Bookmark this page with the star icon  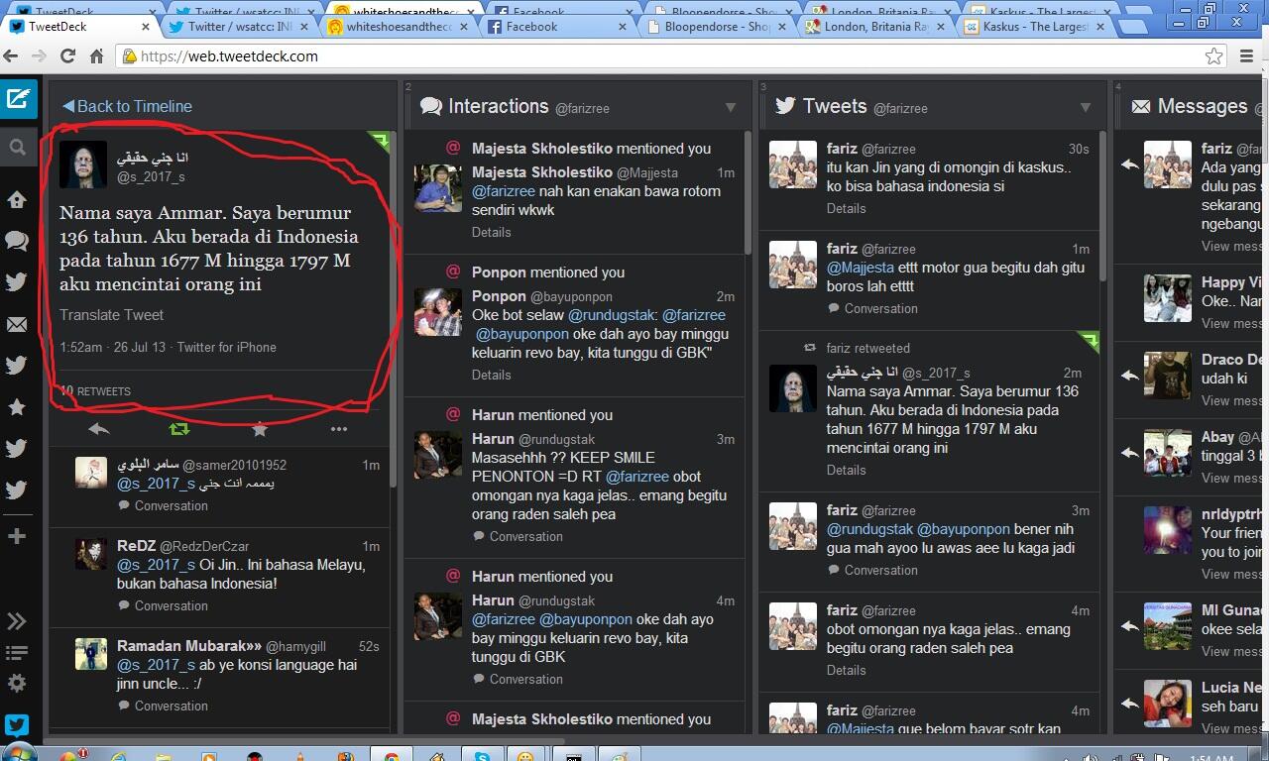pyautogui.click(x=1213, y=56)
